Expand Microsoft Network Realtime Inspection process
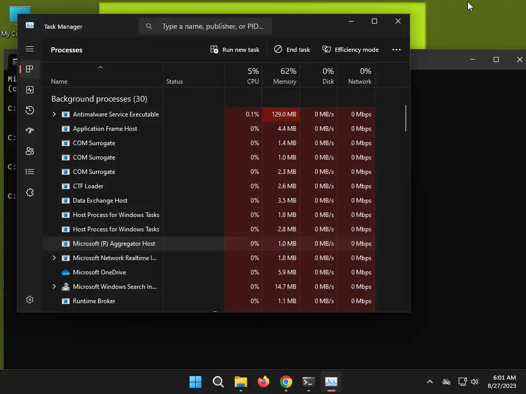Image resolution: width=526 pixels, height=394 pixels. 54,258
